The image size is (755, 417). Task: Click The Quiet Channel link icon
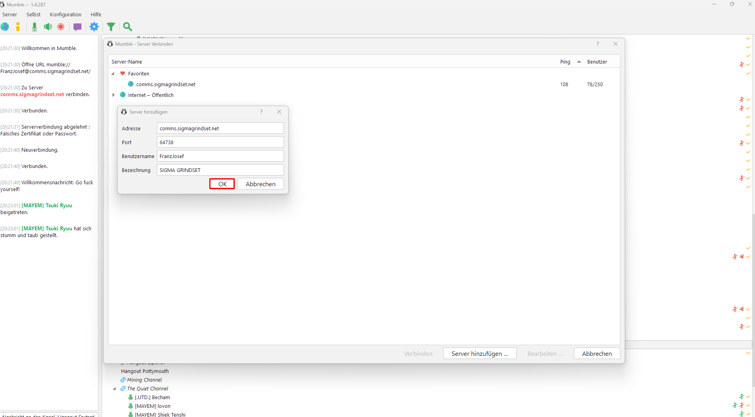123,389
